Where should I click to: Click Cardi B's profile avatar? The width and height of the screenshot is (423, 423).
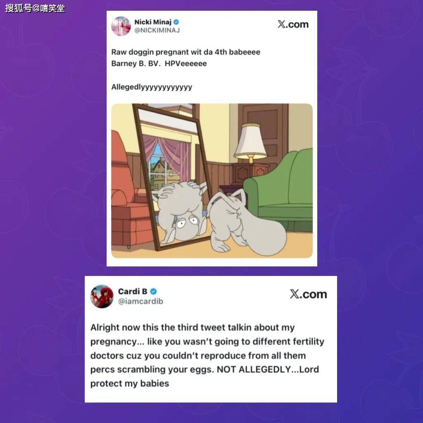pyautogui.click(x=102, y=296)
